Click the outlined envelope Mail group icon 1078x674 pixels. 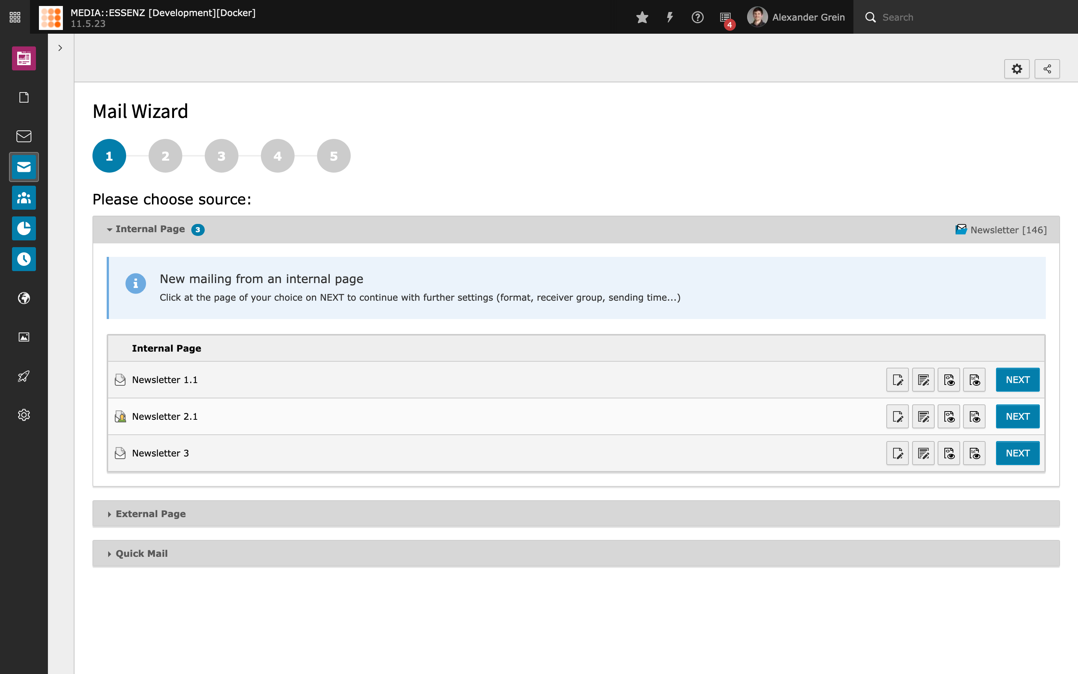[24, 136]
